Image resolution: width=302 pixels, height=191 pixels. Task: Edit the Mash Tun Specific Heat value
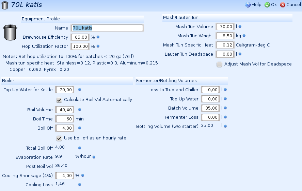pyautogui.click(x=225, y=45)
